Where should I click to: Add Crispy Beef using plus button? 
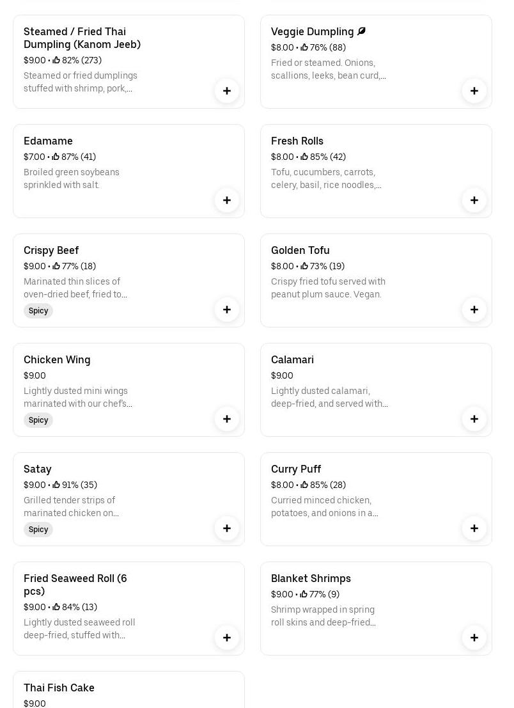(x=227, y=310)
